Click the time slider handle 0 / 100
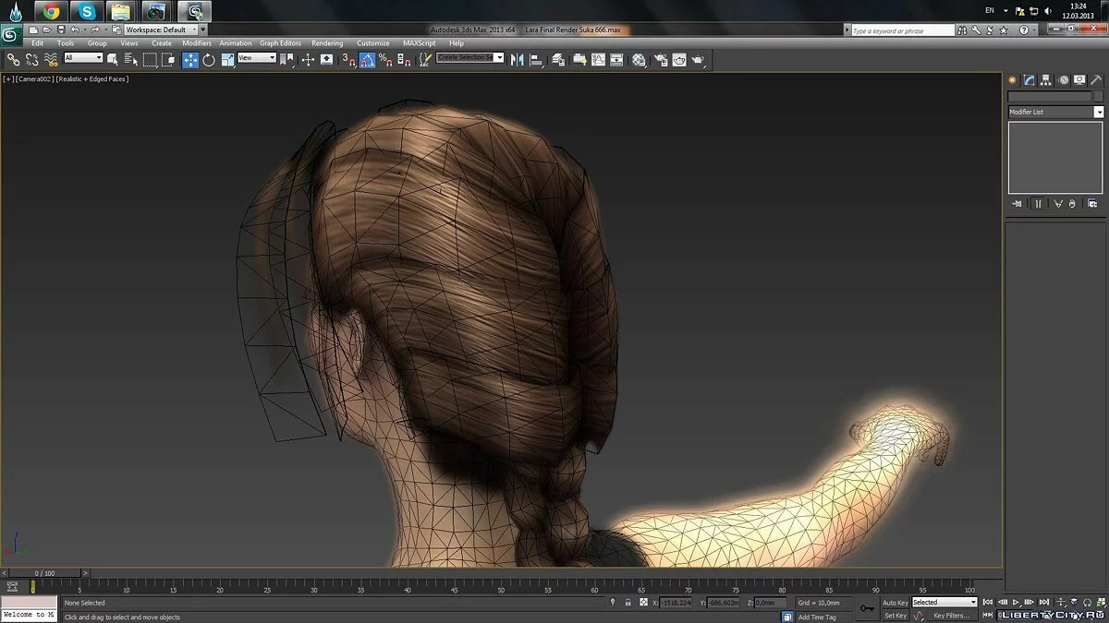1109x623 pixels. pos(44,573)
